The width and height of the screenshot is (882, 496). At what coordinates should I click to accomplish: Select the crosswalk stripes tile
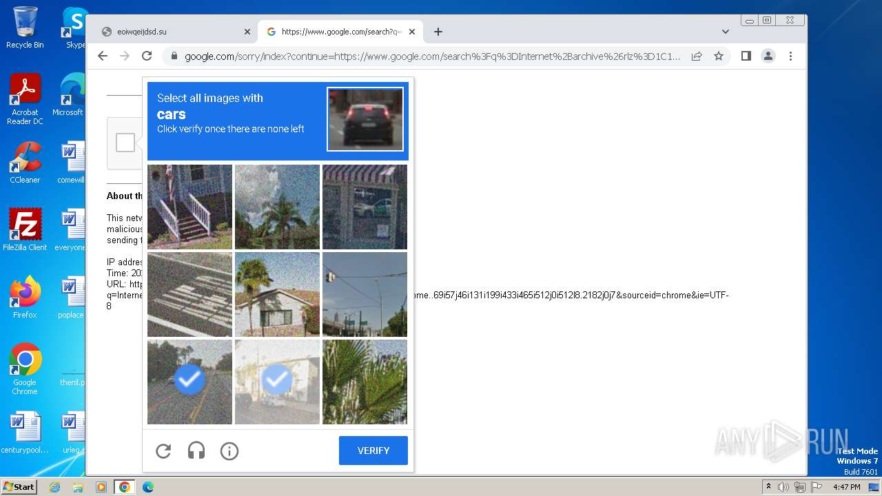pos(189,294)
